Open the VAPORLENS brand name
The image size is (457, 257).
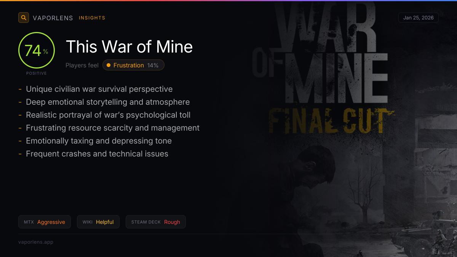click(x=53, y=18)
